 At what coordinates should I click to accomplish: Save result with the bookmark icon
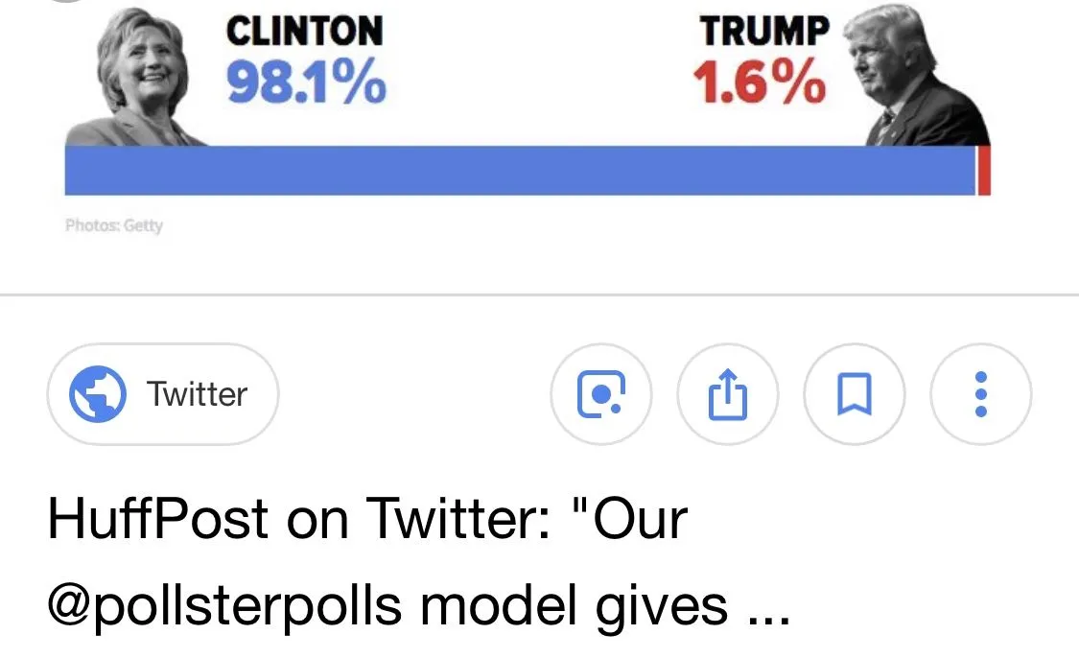tap(855, 394)
